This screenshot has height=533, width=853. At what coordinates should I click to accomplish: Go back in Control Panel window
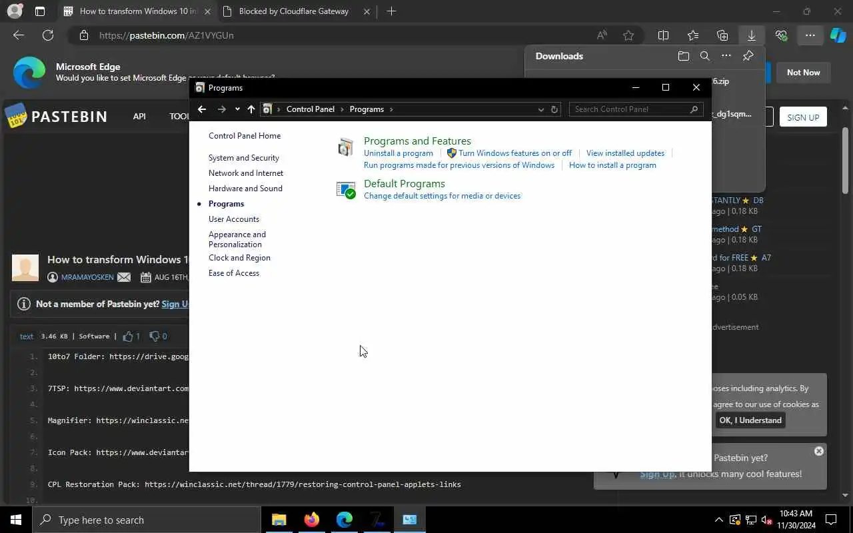[x=202, y=109]
